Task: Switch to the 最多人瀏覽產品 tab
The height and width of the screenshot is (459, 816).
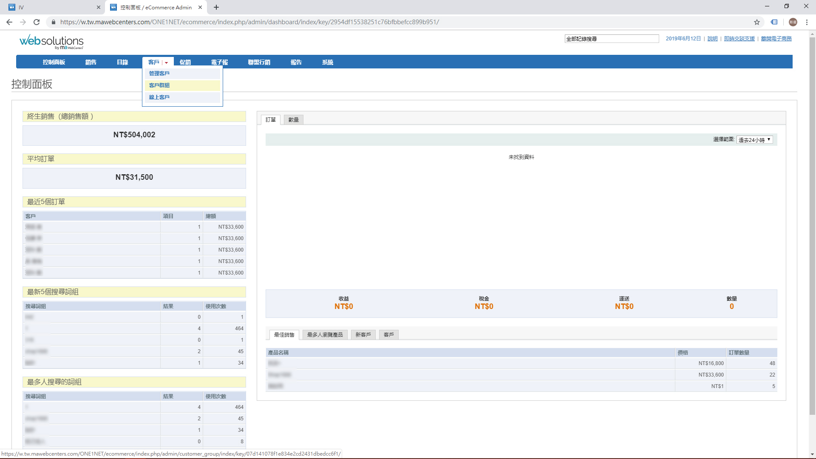Action: (325, 335)
